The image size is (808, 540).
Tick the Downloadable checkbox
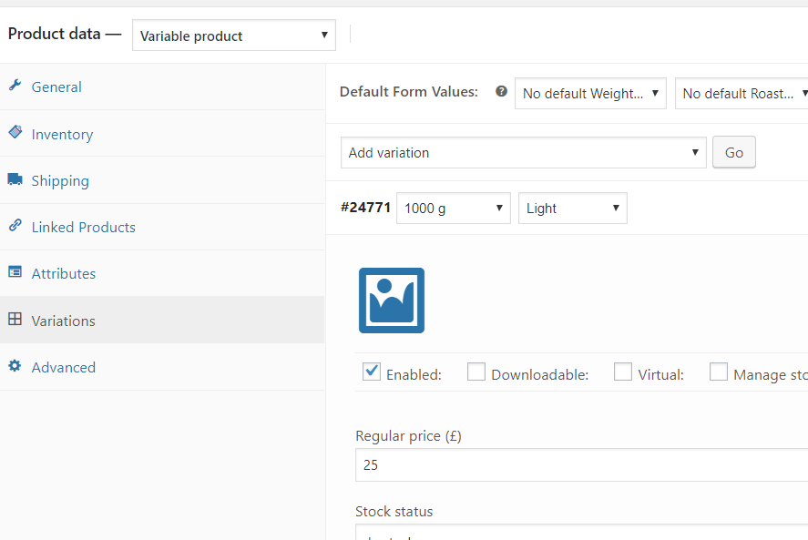coord(476,372)
